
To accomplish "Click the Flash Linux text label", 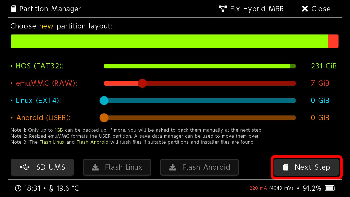I will 124,167.
